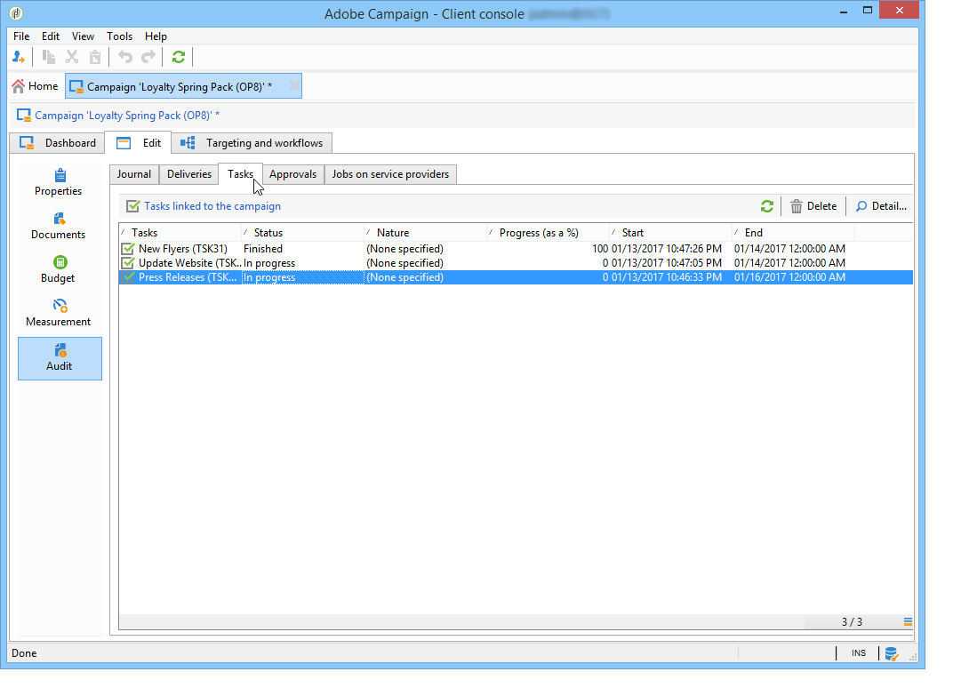This screenshot has width=953, height=696.
Task: Open the Properties section in sidebar
Action: (x=59, y=182)
